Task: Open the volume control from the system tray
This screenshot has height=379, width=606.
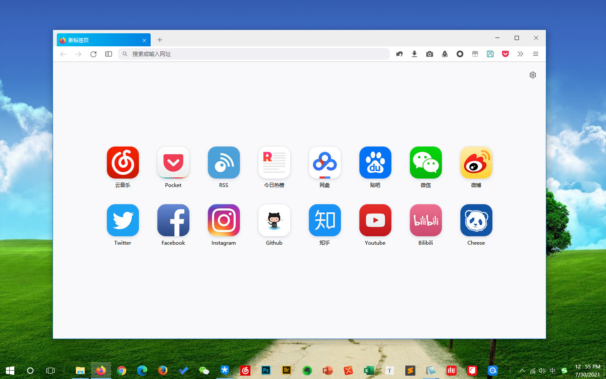Action: coord(542,371)
